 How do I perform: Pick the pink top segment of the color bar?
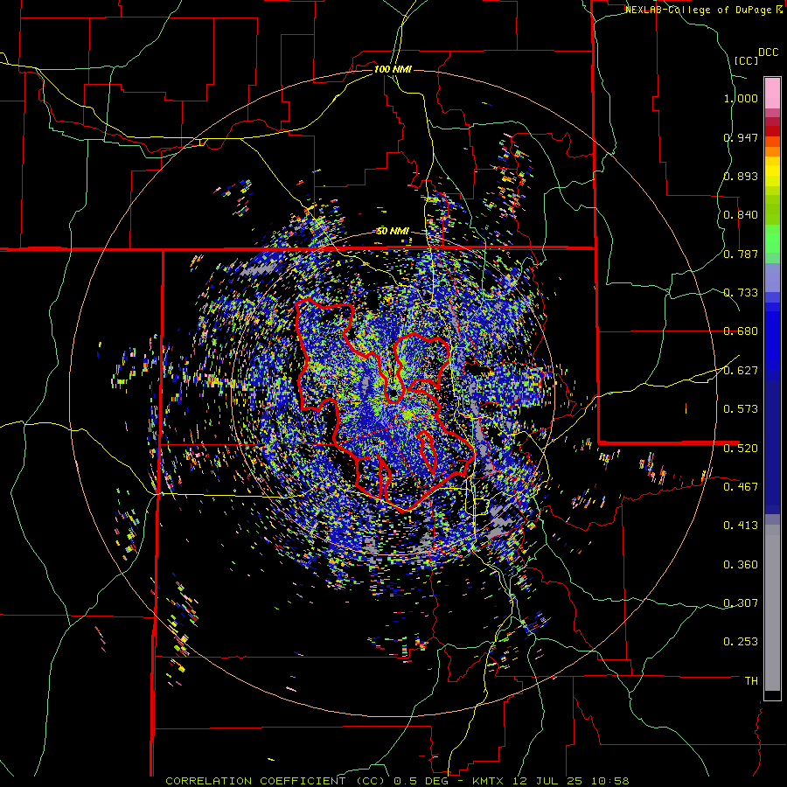772,94
